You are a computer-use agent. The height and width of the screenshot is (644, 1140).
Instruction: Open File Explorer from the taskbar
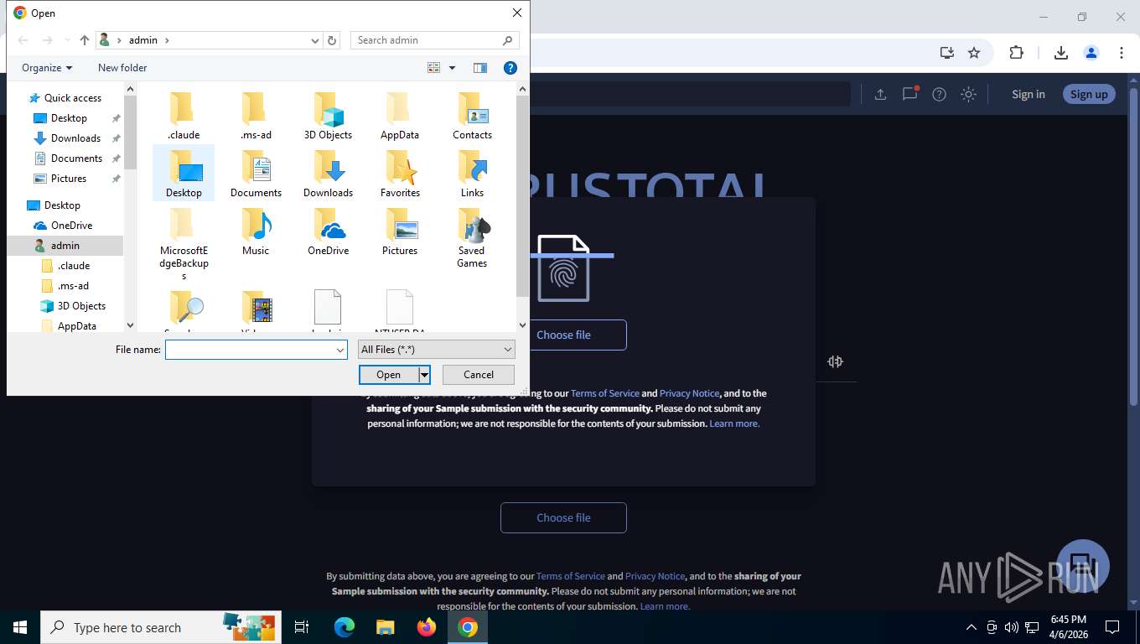click(385, 627)
